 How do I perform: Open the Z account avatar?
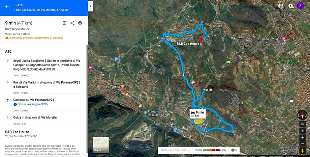[x=300, y=6]
